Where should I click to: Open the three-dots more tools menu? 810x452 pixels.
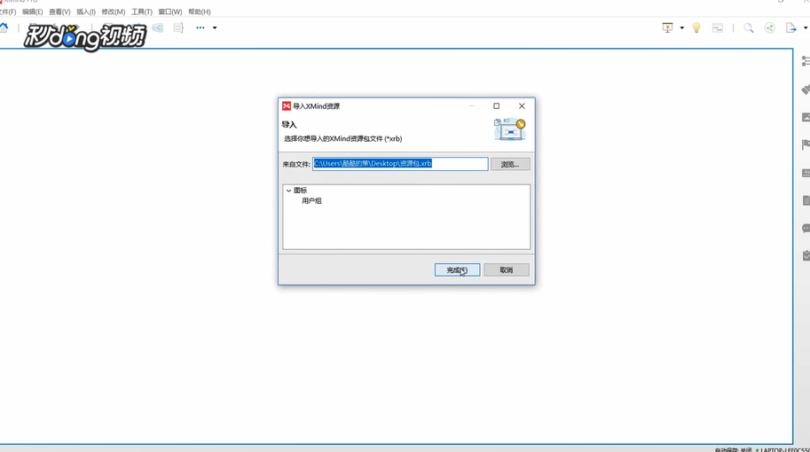click(x=200, y=27)
